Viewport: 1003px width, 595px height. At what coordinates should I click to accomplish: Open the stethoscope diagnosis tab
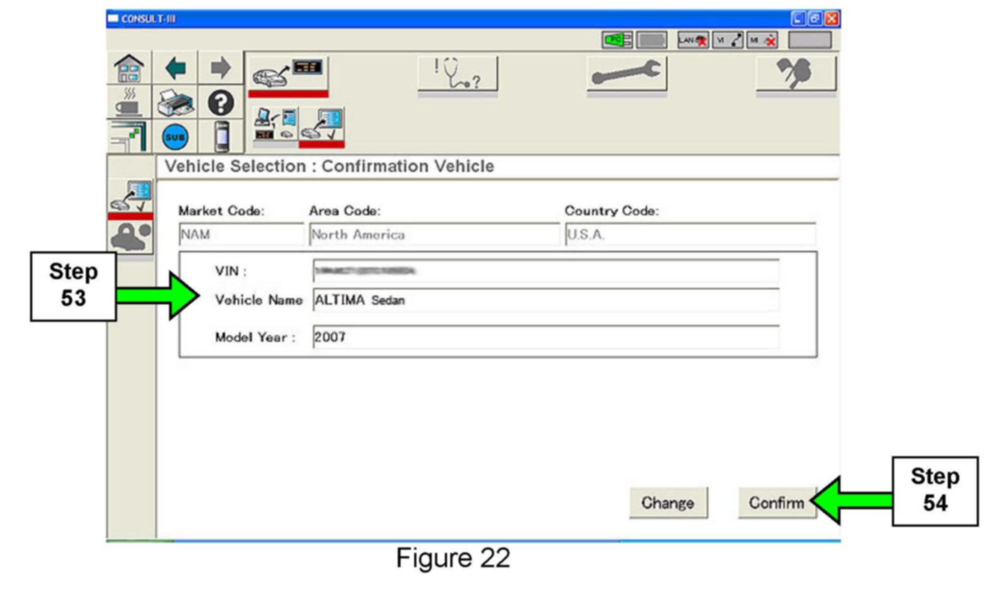457,74
